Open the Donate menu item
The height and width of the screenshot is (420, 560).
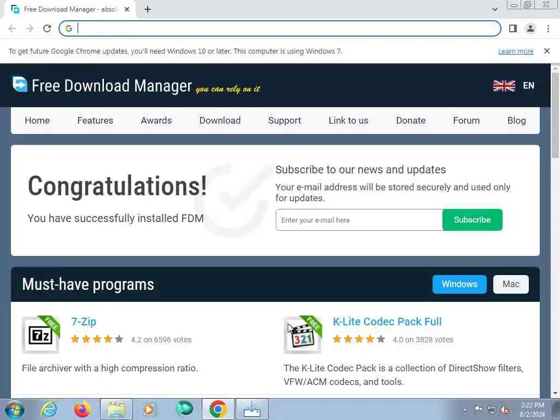tap(411, 120)
